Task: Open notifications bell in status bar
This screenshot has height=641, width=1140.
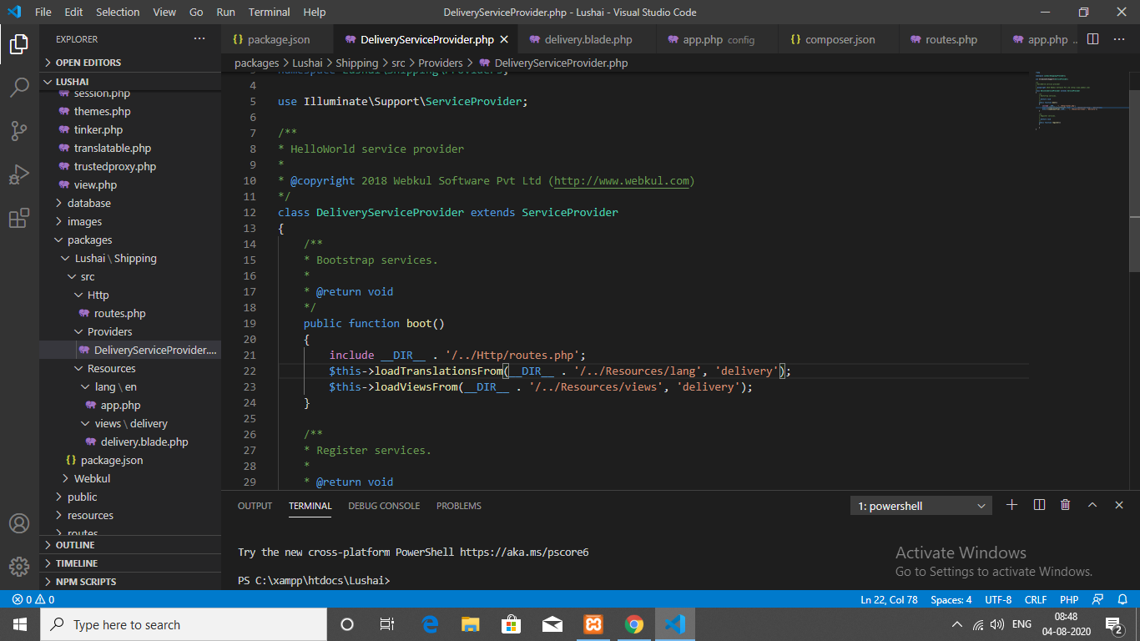Action: click(x=1122, y=599)
